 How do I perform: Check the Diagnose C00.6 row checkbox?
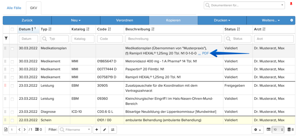[12, 112]
